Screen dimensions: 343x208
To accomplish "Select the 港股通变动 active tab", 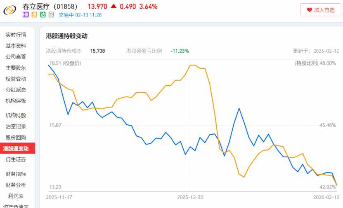I will tap(16, 148).
